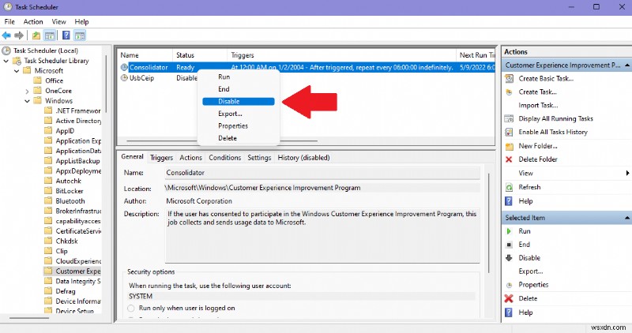Click the Description text box
This screenshot has width=632, height=333.
322,236
